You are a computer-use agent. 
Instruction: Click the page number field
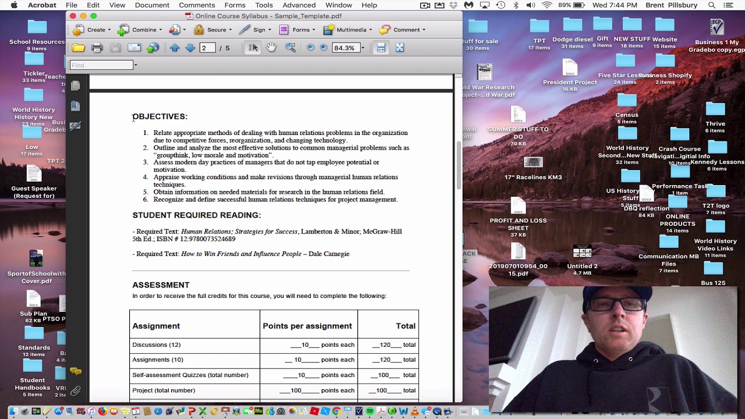[x=207, y=48]
